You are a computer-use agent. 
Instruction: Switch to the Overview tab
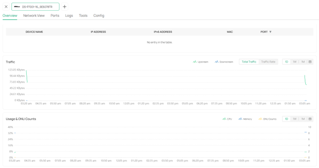[10, 16]
